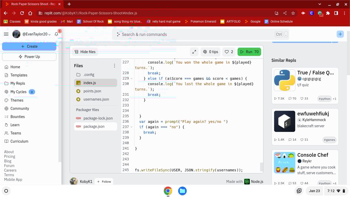Follow KobyK1 with the Follow button

(104, 182)
